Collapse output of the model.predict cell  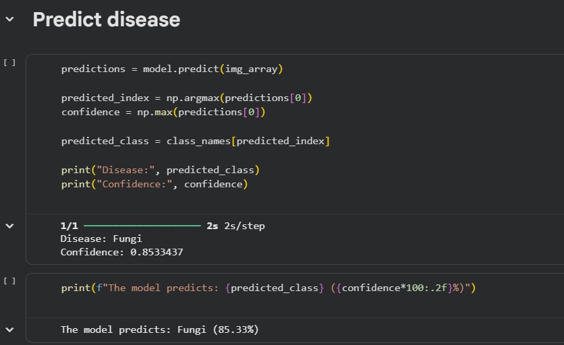click(x=9, y=226)
